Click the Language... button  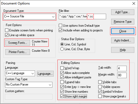45,74
